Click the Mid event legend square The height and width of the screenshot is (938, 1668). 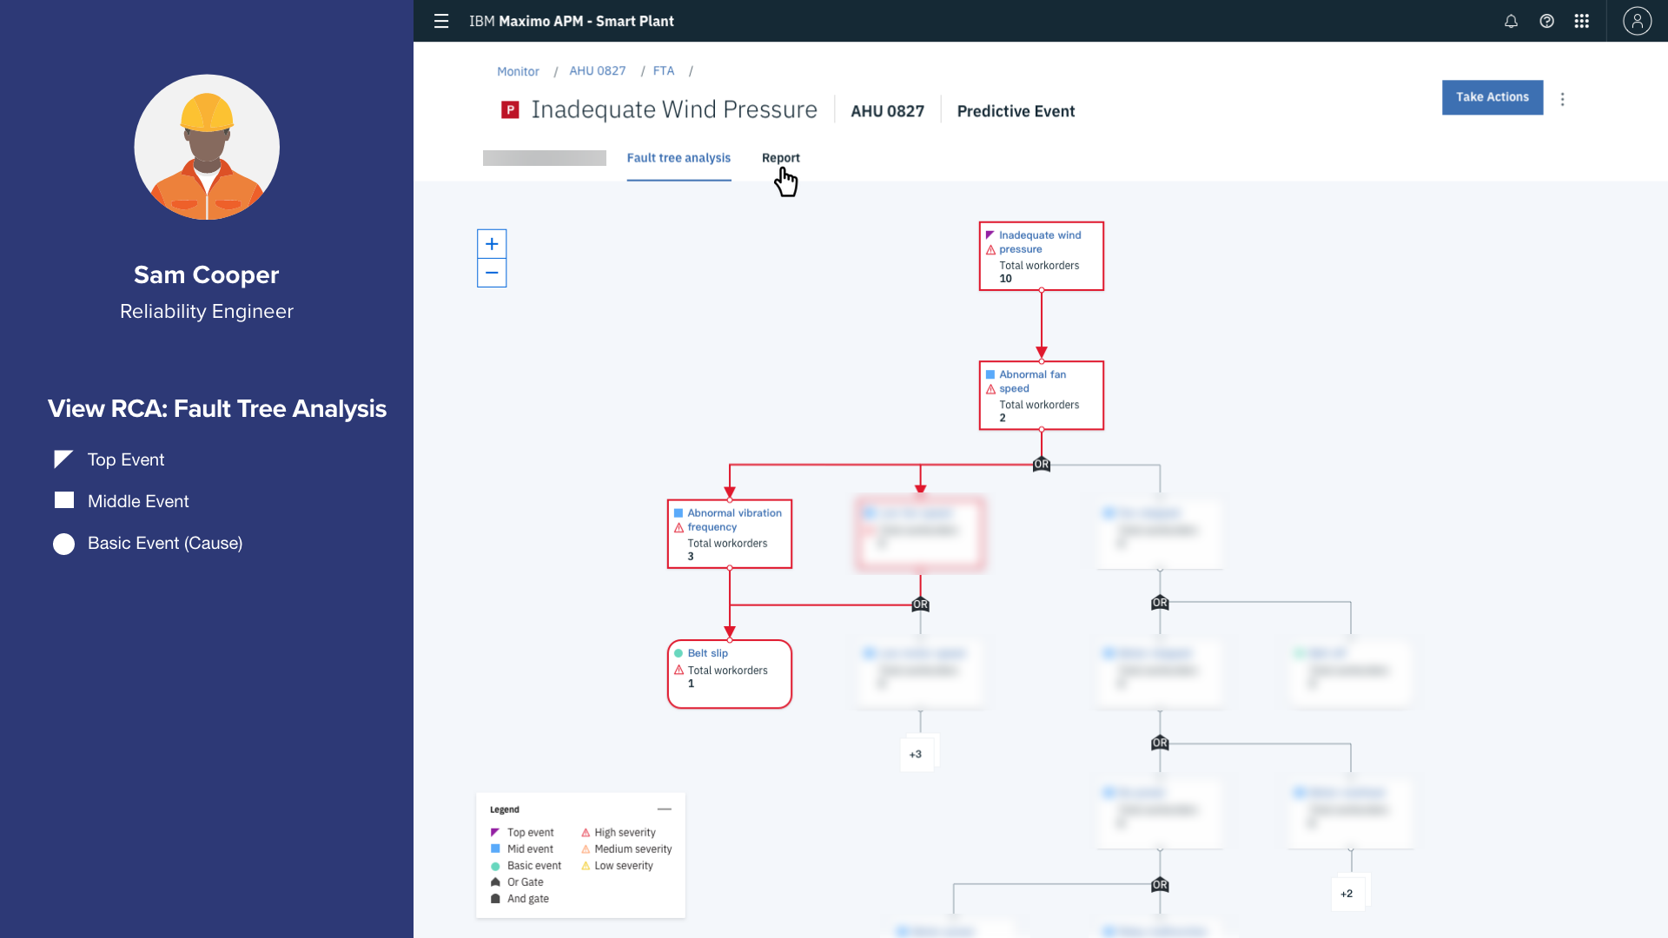click(495, 849)
